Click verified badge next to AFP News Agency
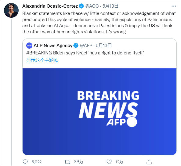 point(76,46)
